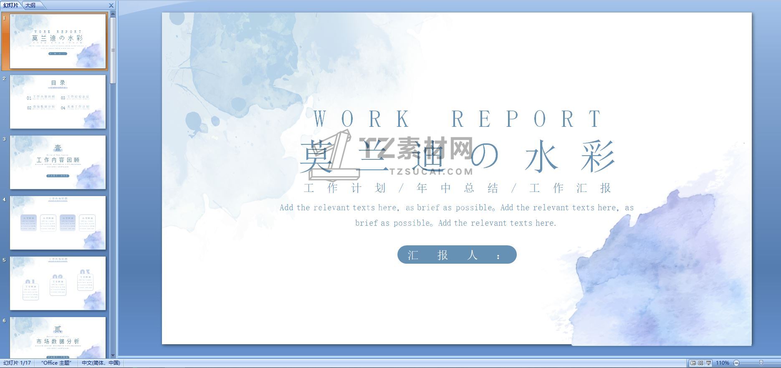Image resolution: width=781 pixels, height=368 pixels.
Task: Select slide 1 thumbnail 莫兰迪の水彩
Action: (x=58, y=41)
